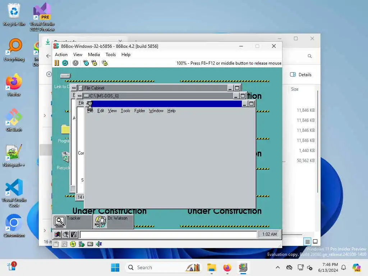The image size is (368, 276).
Task: Expand system tray hidden icons chevron
Action: 278,267
